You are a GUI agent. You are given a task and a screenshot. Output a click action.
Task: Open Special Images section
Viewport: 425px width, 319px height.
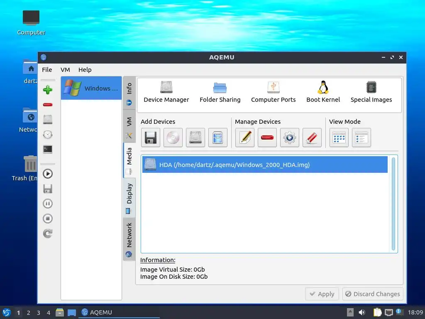(371, 92)
